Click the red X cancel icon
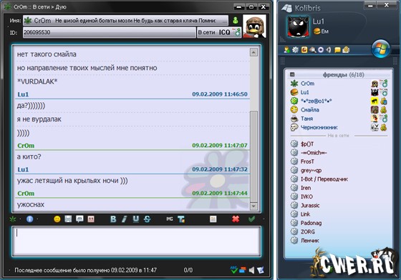 pos(236,219)
